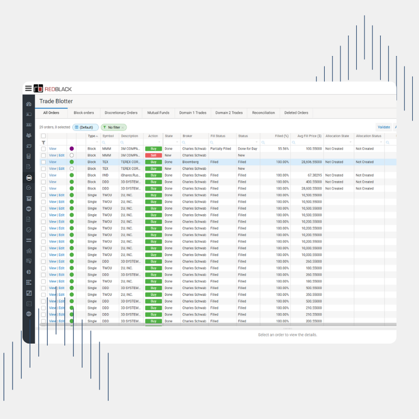The height and width of the screenshot is (419, 419).
Task: Open the No filter selector chip
Action: [114, 127]
